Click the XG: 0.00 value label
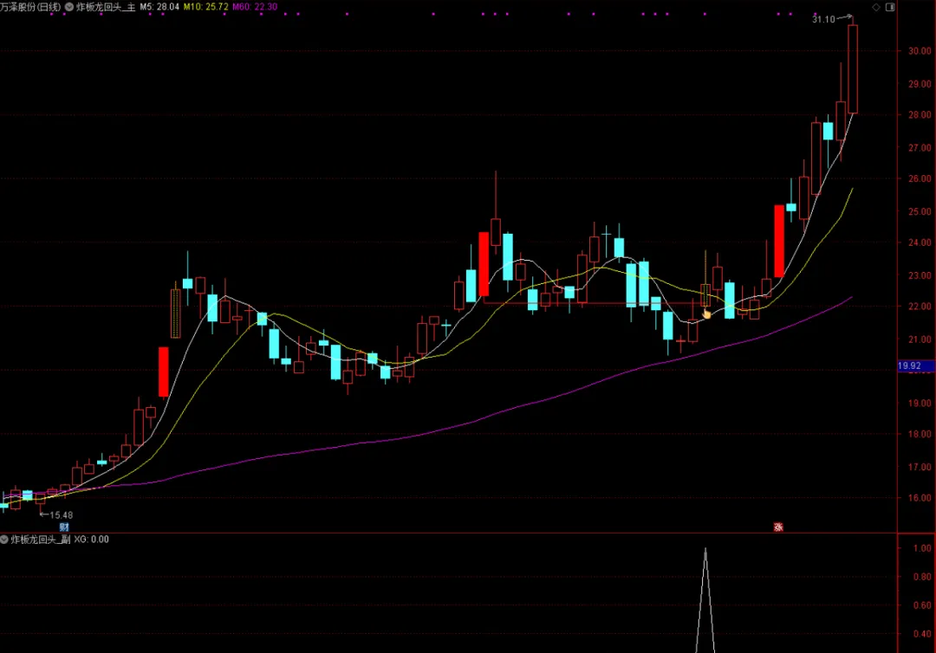Image resolution: width=936 pixels, height=653 pixels. pos(91,540)
